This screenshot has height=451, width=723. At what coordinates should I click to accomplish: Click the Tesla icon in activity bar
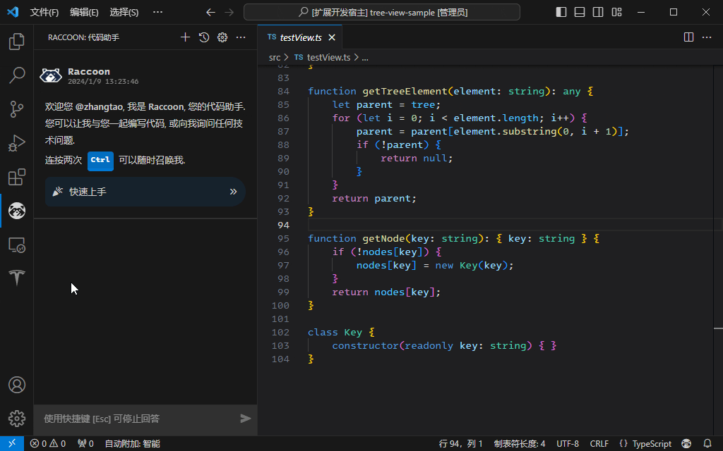pos(16,278)
